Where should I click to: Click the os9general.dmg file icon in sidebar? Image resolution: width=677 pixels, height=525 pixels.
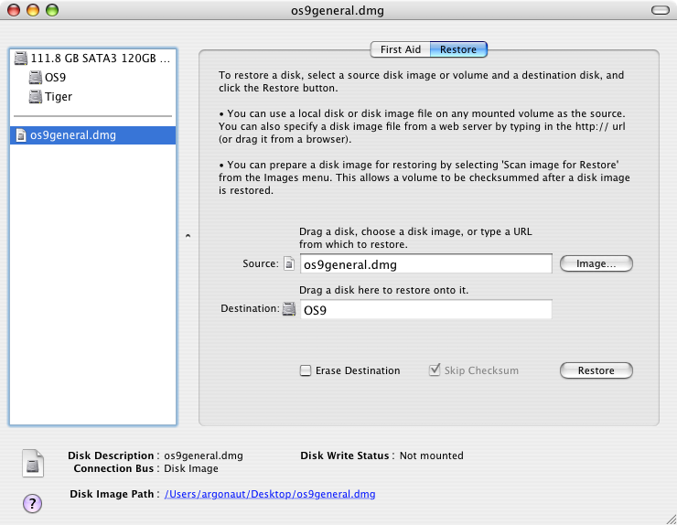click(x=21, y=135)
